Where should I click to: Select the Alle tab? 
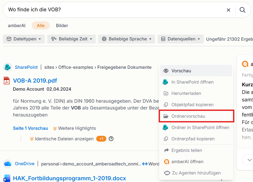(41, 25)
